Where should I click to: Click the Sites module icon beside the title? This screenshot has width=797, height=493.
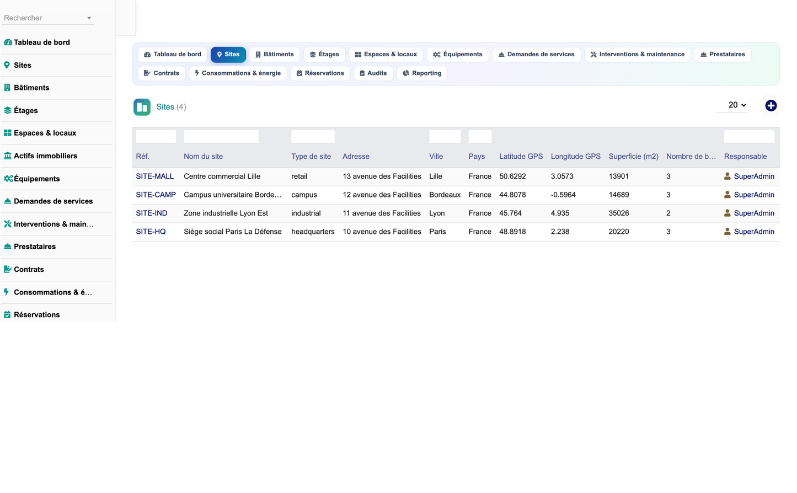pos(142,107)
